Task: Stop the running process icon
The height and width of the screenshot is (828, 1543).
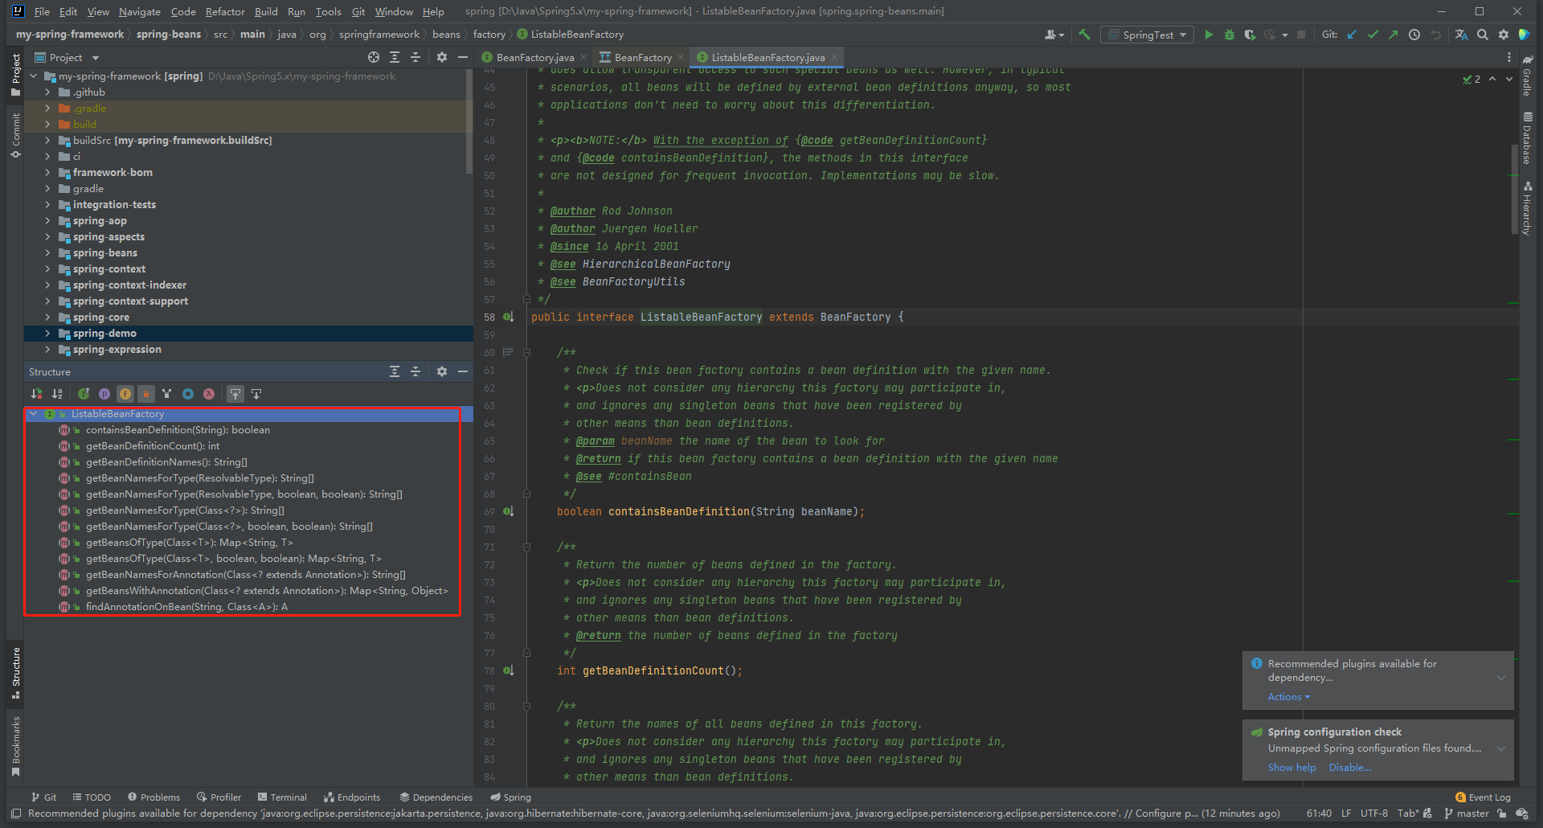Action: [1301, 35]
